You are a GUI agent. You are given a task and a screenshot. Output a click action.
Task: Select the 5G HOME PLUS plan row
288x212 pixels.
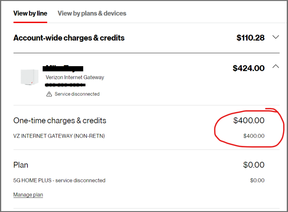[59, 180]
